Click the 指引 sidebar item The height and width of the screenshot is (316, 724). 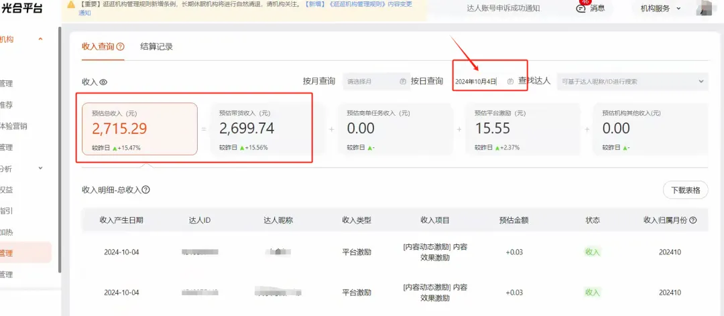(7, 211)
